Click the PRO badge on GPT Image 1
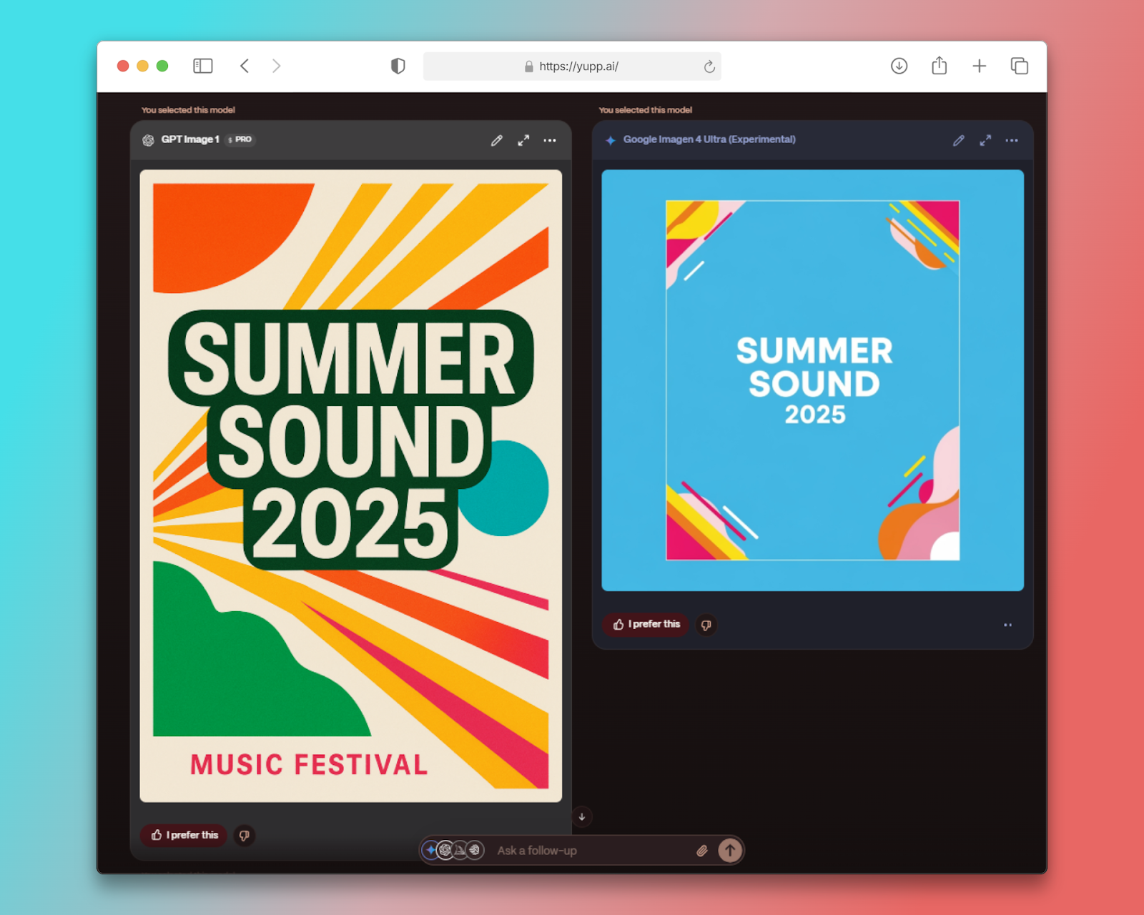 coord(240,139)
